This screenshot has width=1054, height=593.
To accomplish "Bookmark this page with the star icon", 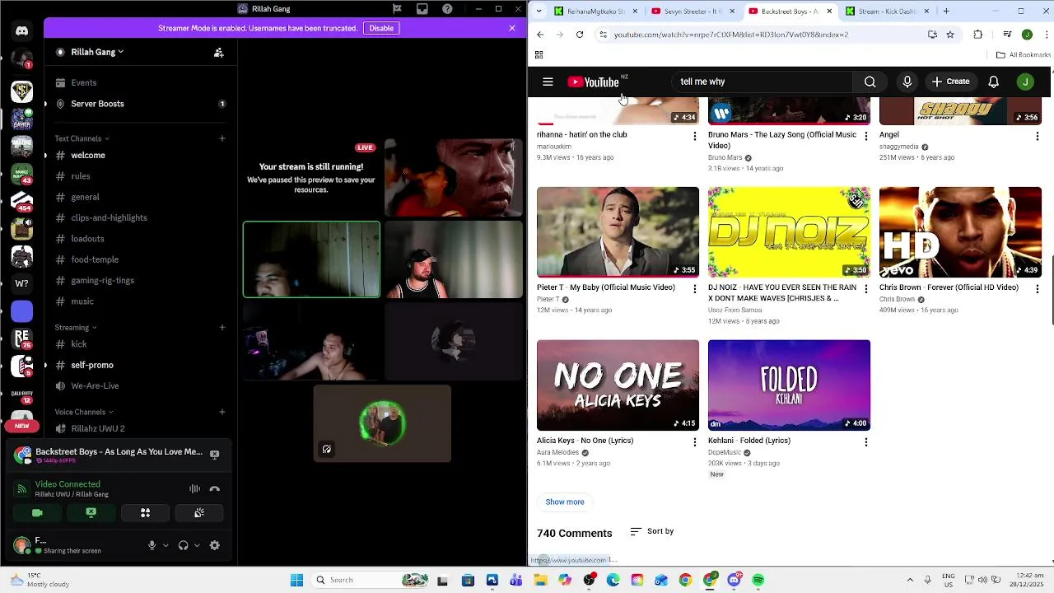I will coord(950,35).
